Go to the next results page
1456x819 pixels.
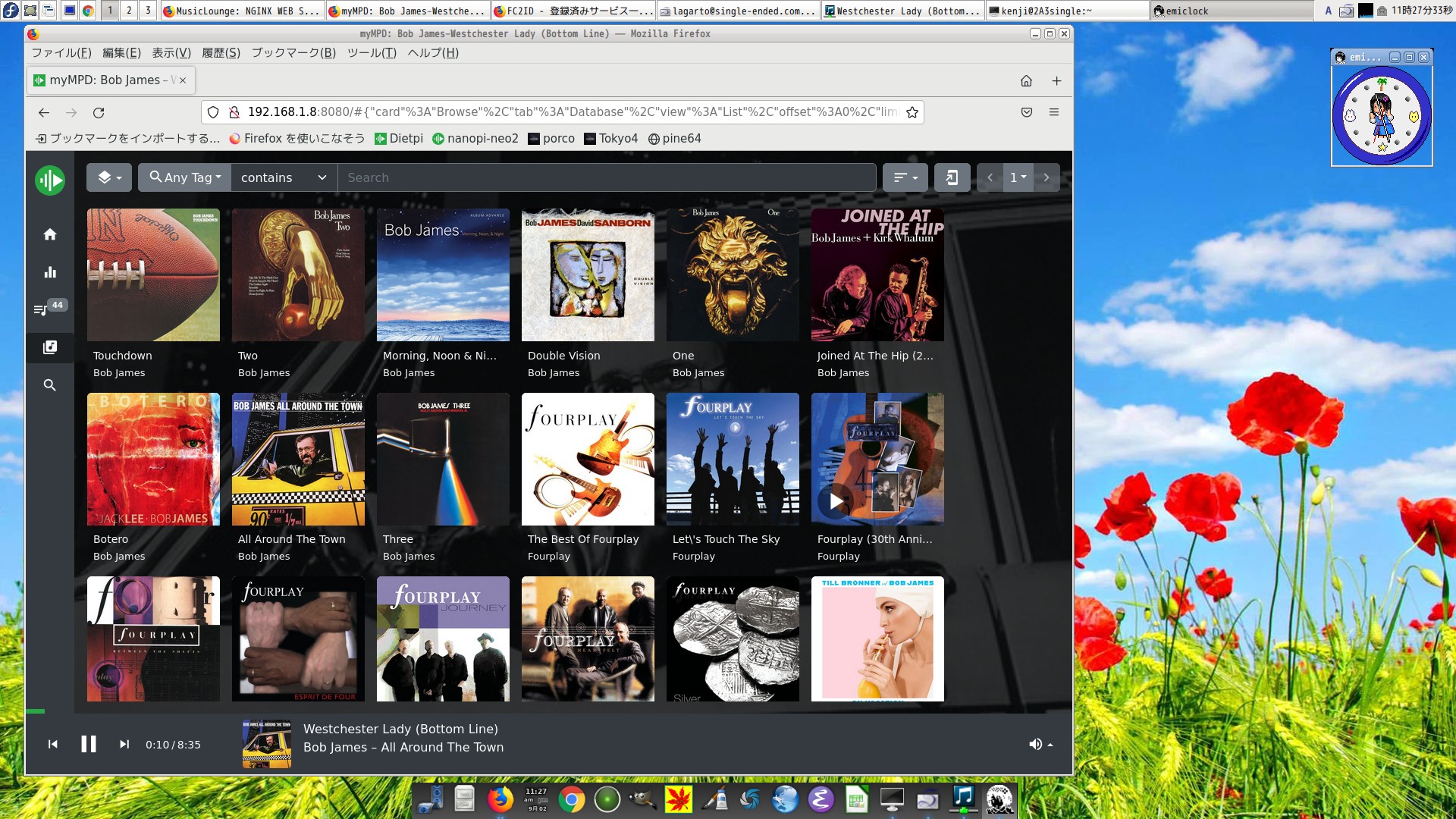(1046, 177)
